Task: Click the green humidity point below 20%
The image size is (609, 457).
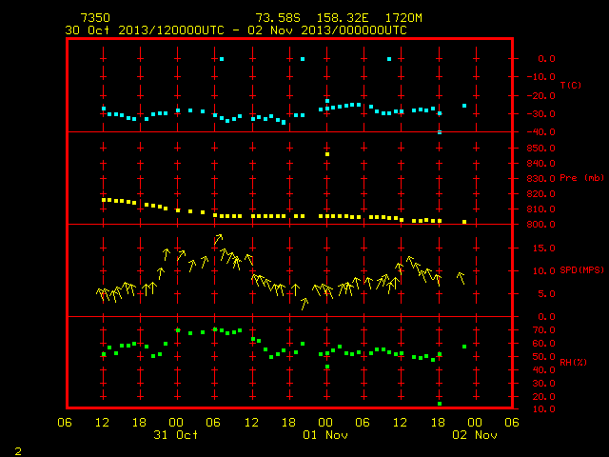Action: pyautogui.click(x=440, y=404)
